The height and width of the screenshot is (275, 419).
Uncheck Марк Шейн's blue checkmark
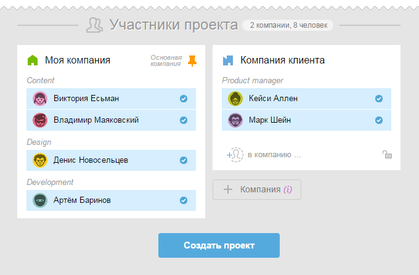(x=379, y=120)
